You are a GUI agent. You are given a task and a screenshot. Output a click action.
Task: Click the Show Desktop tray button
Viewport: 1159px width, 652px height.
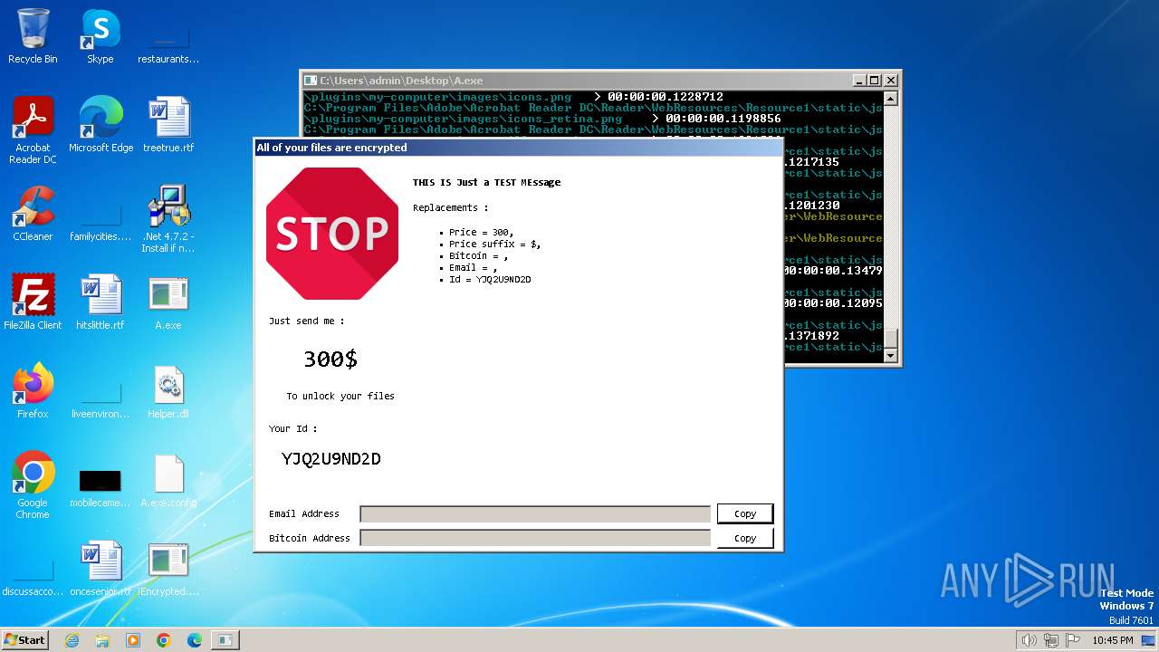tap(1149, 640)
